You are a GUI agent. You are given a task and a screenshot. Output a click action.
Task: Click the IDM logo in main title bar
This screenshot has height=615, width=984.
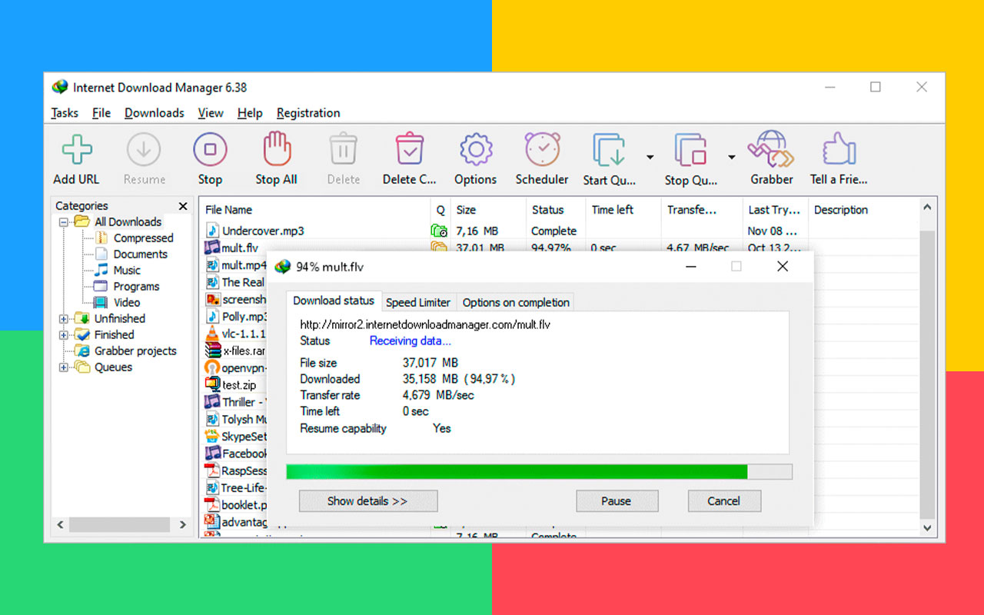59,87
